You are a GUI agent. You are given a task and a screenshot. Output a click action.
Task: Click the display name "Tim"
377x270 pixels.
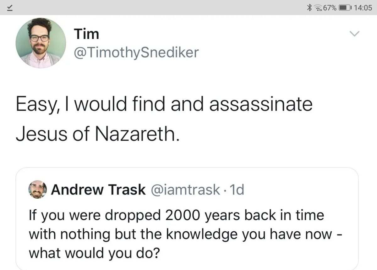pos(86,34)
